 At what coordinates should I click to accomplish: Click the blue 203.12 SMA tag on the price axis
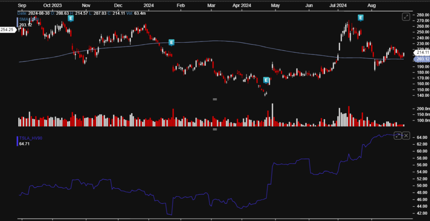[x=422, y=59]
